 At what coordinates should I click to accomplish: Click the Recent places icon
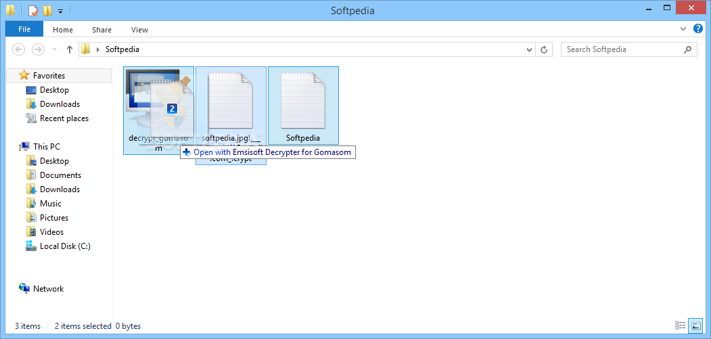click(x=31, y=118)
